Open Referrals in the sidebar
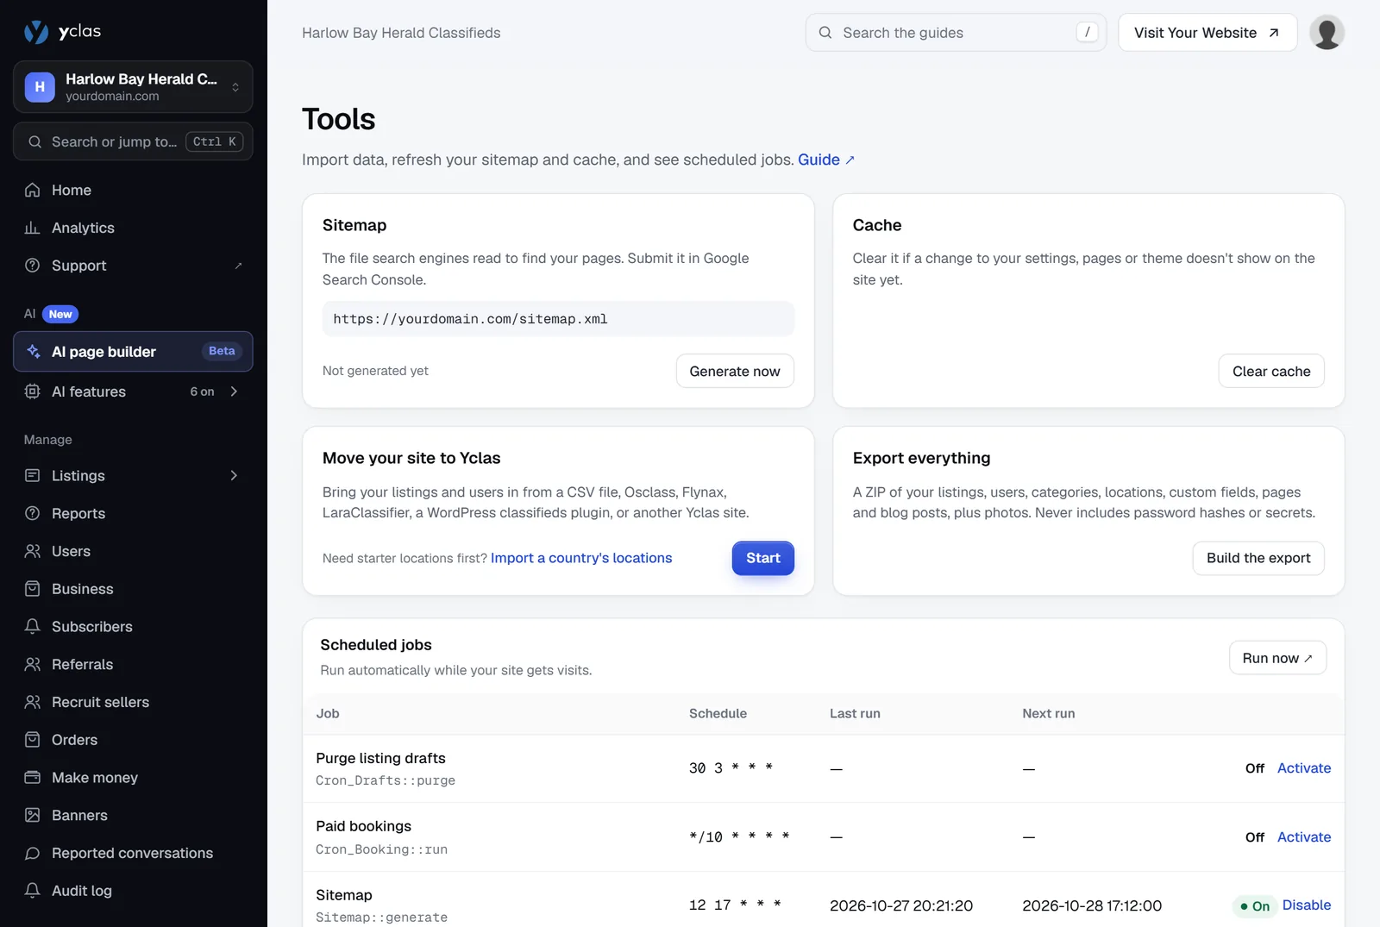The height and width of the screenshot is (927, 1380). pyautogui.click(x=133, y=665)
